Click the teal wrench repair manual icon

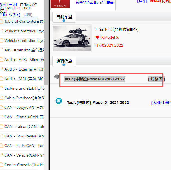[x=59, y=101]
